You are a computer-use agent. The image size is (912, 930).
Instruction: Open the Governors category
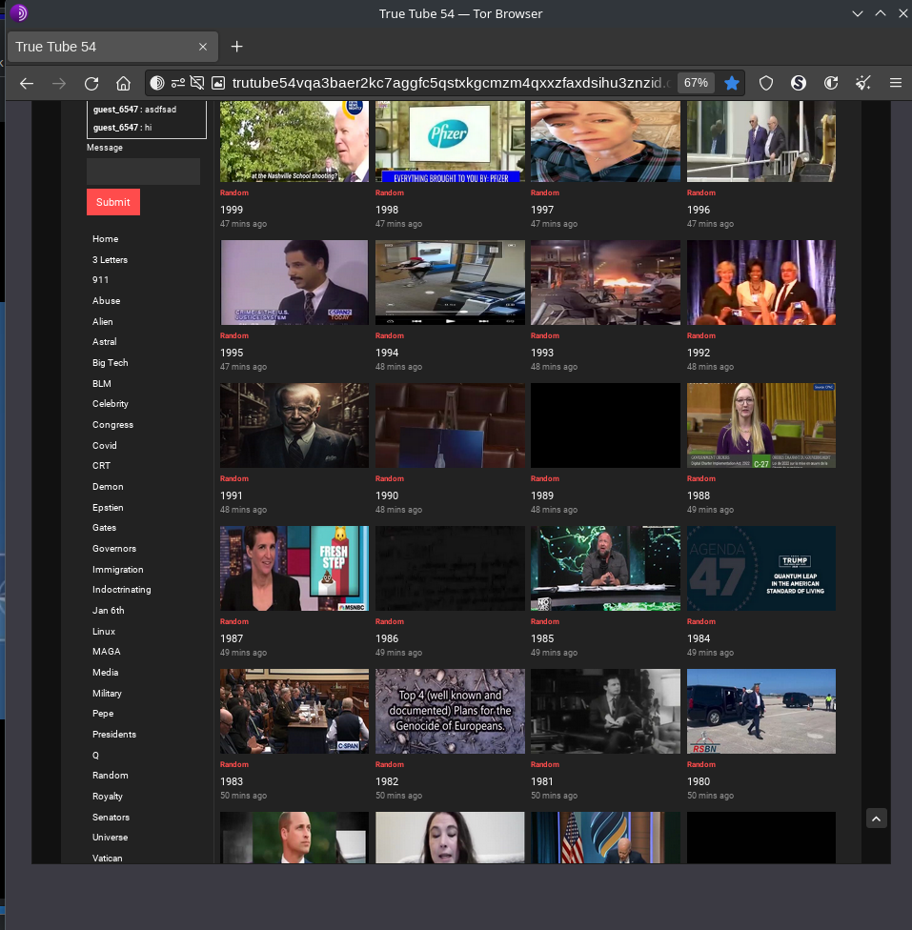tap(114, 549)
